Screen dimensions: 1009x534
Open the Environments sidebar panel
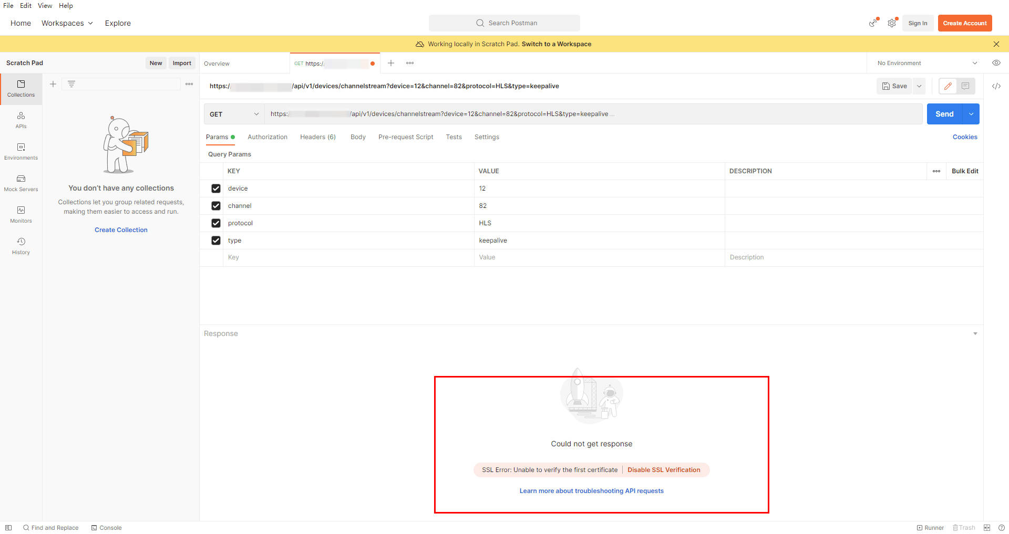pyautogui.click(x=21, y=152)
